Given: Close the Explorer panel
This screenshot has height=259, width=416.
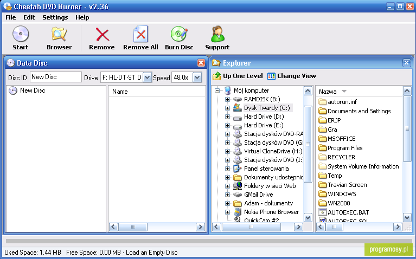Looking at the screenshot, I should pos(406,63).
